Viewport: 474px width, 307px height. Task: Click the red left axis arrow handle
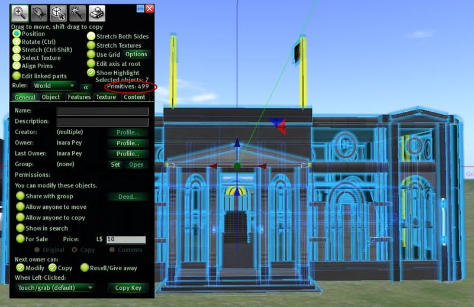[214, 166]
